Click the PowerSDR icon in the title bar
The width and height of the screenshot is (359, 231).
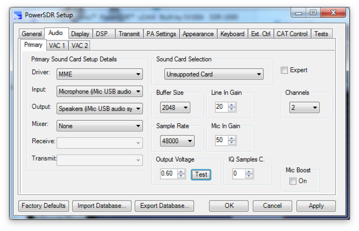click(x=17, y=15)
